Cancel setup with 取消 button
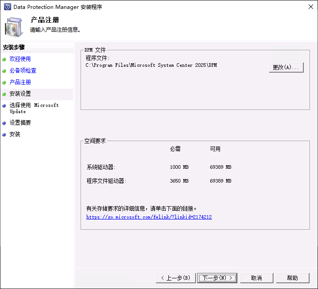This screenshot has width=318, height=289. [257, 278]
